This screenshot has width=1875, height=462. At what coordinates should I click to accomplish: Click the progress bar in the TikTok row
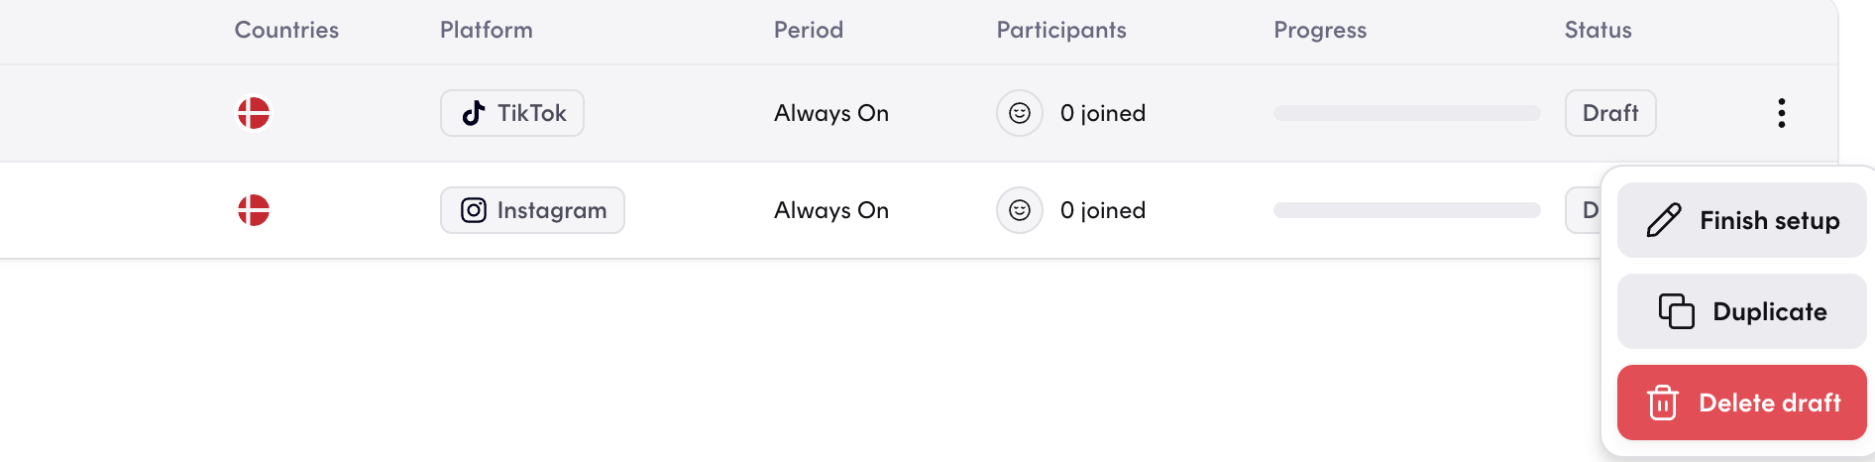(x=1406, y=113)
